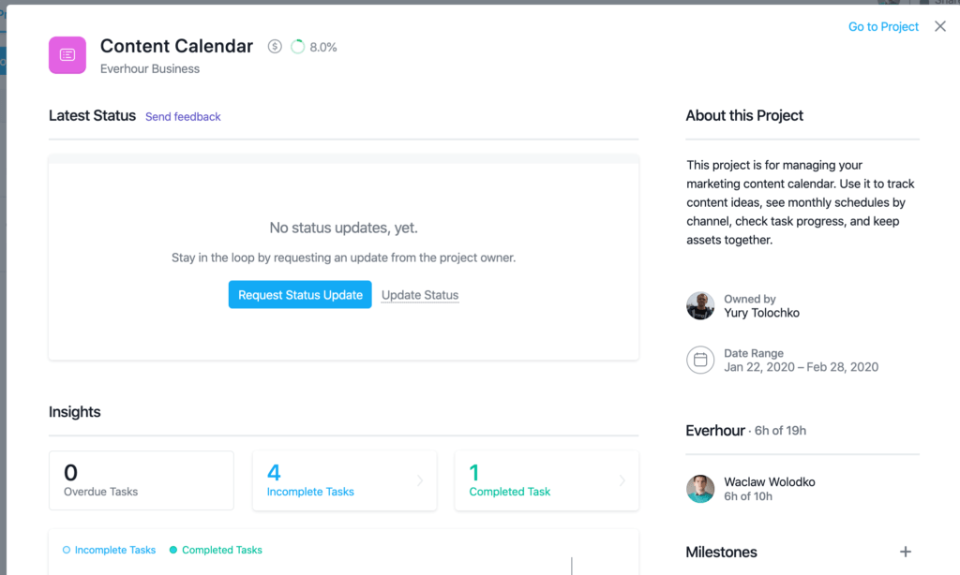Toggle the Incomplete Tasks chart legend
Screen dimensions: 960x575
[109, 550]
